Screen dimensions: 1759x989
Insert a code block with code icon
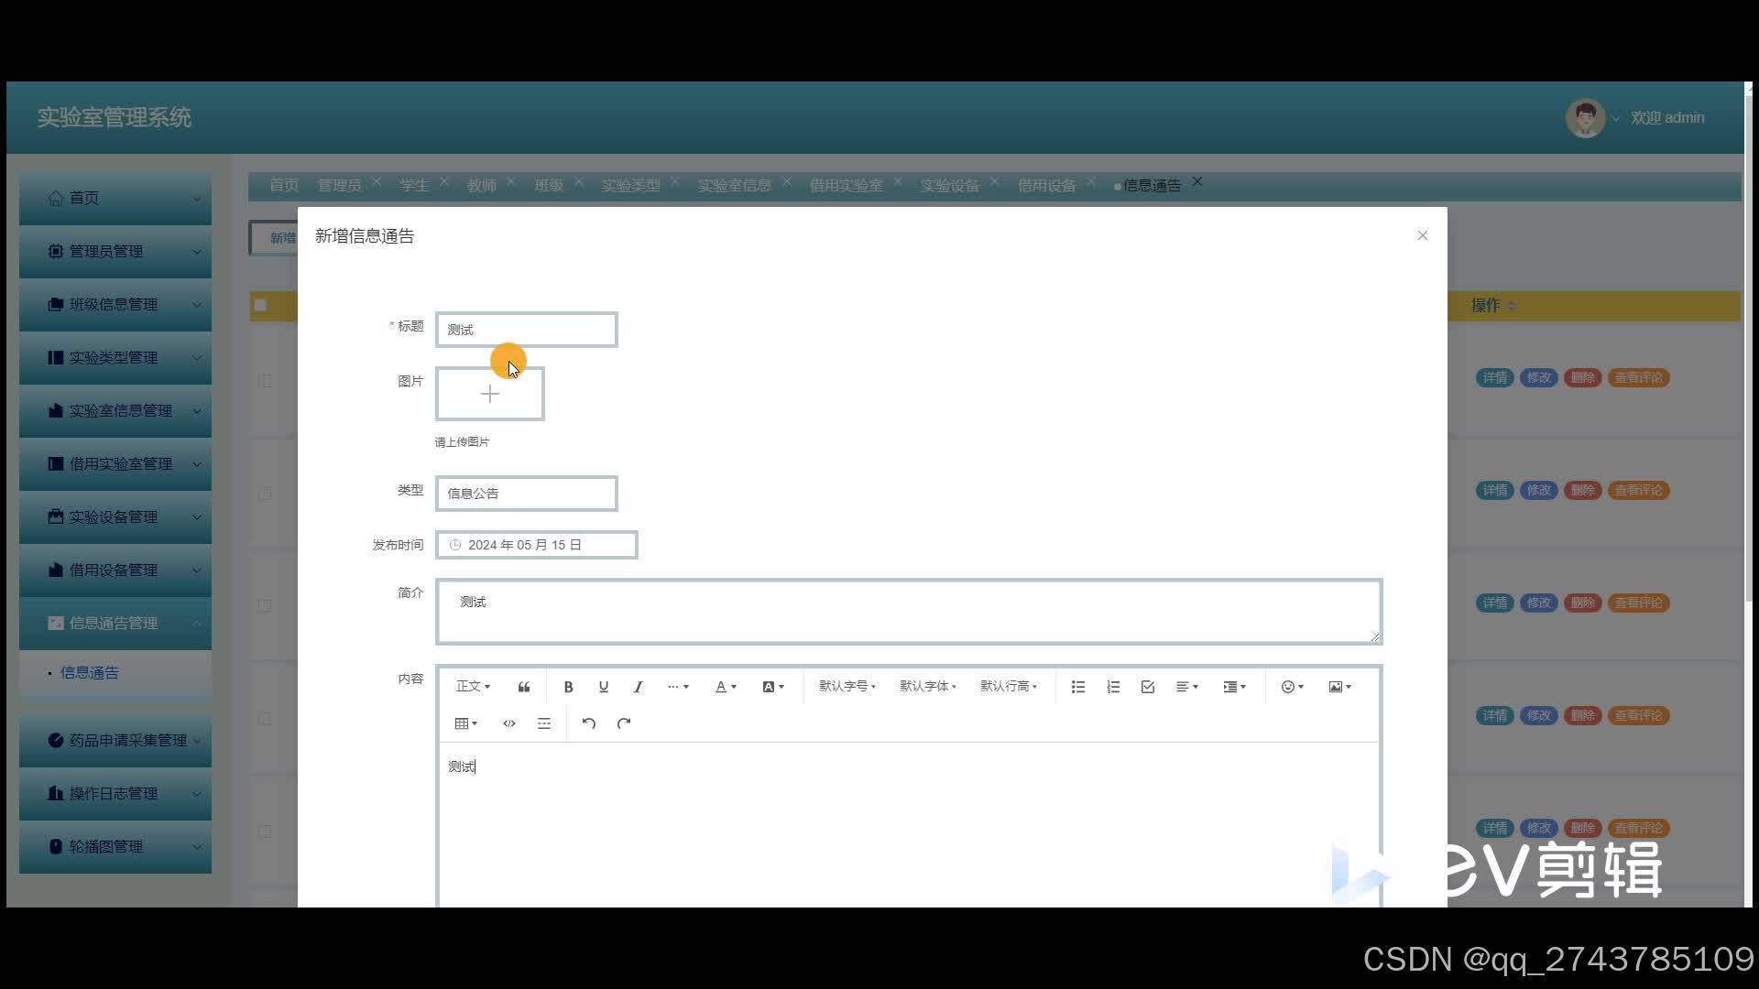click(509, 723)
